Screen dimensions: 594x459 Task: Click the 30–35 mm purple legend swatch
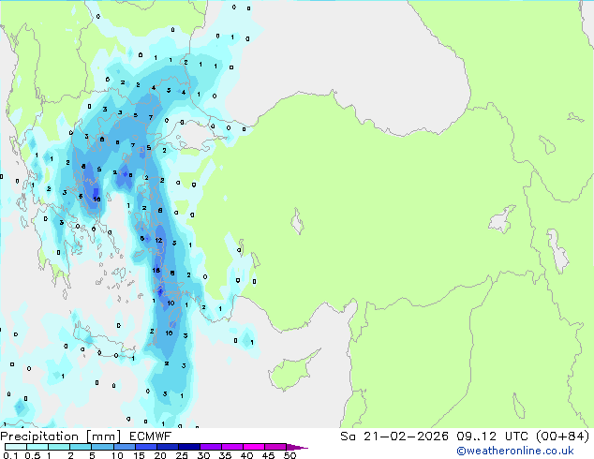(x=210, y=447)
